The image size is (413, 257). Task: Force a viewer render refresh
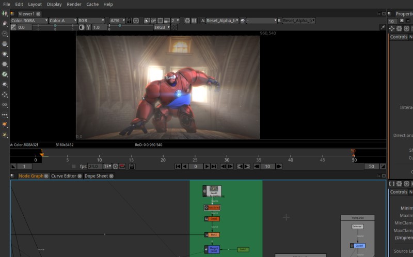[187, 21]
